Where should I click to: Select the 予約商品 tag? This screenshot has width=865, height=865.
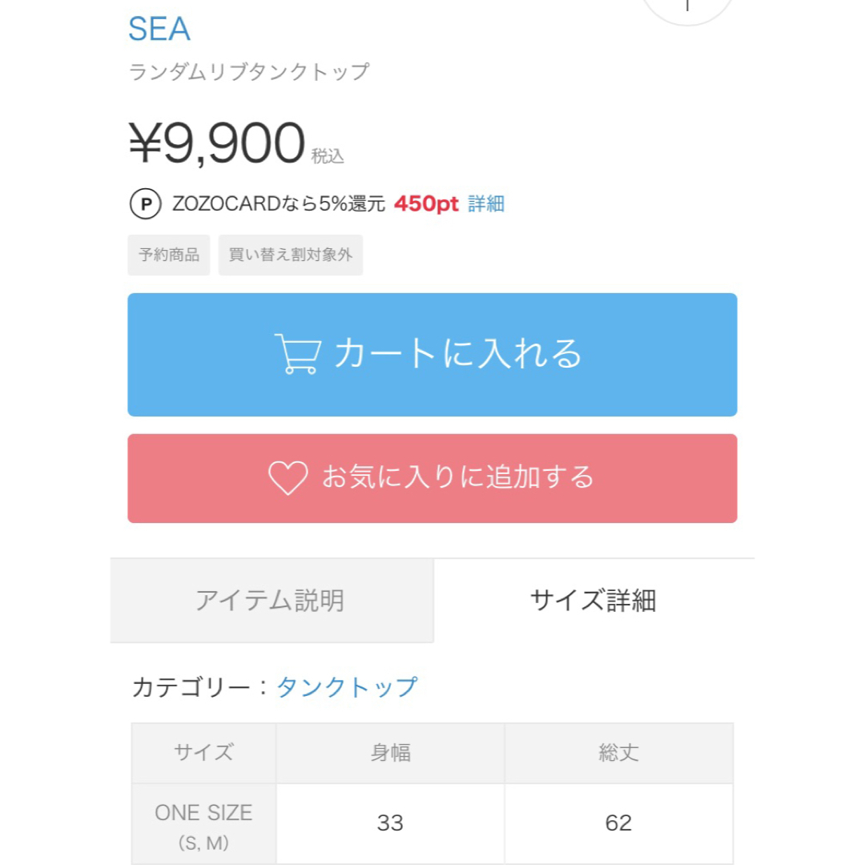169,255
